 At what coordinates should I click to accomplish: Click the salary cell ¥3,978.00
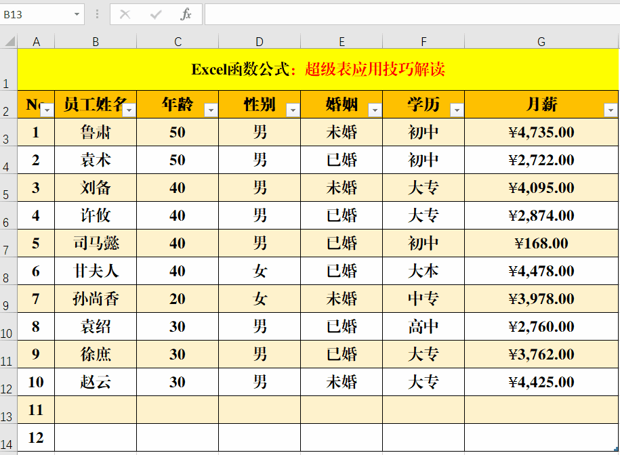point(541,299)
